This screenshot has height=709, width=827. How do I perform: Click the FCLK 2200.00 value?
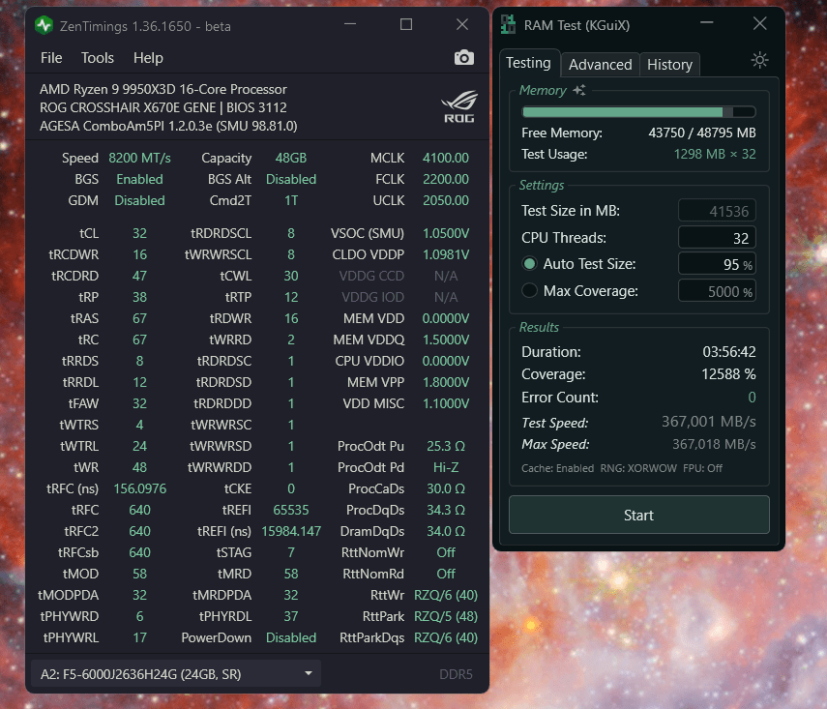(446, 179)
